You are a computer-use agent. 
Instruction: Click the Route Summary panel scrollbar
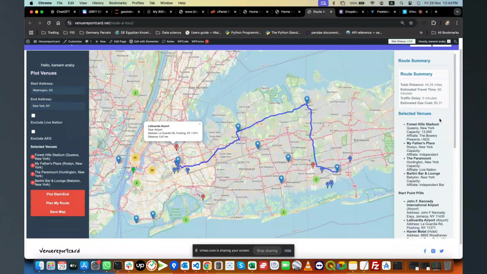(x=455, y=101)
